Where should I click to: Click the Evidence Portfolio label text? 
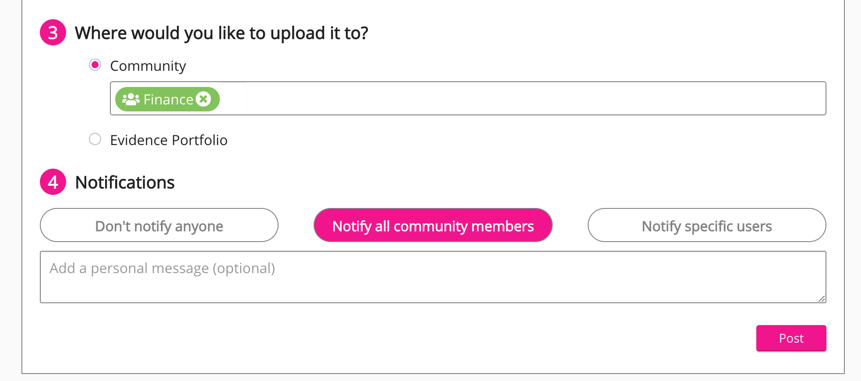pos(169,140)
